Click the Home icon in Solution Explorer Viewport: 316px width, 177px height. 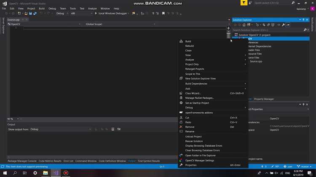pyautogui.click(x=244, y=25)
